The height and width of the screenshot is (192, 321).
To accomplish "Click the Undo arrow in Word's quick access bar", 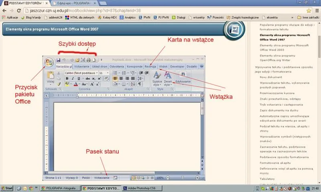I will [x=64, y=60].
